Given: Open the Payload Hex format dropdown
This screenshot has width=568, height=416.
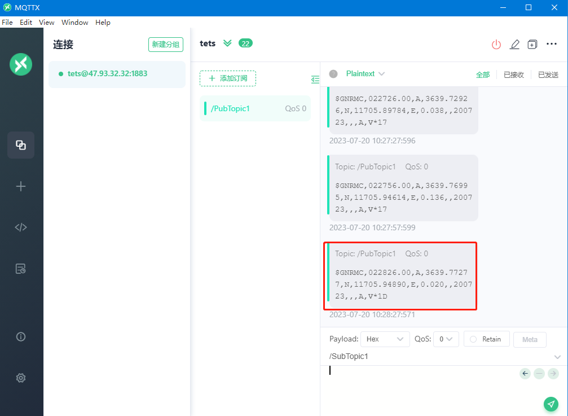Looking at the screenshot, I should pos(385,339).
